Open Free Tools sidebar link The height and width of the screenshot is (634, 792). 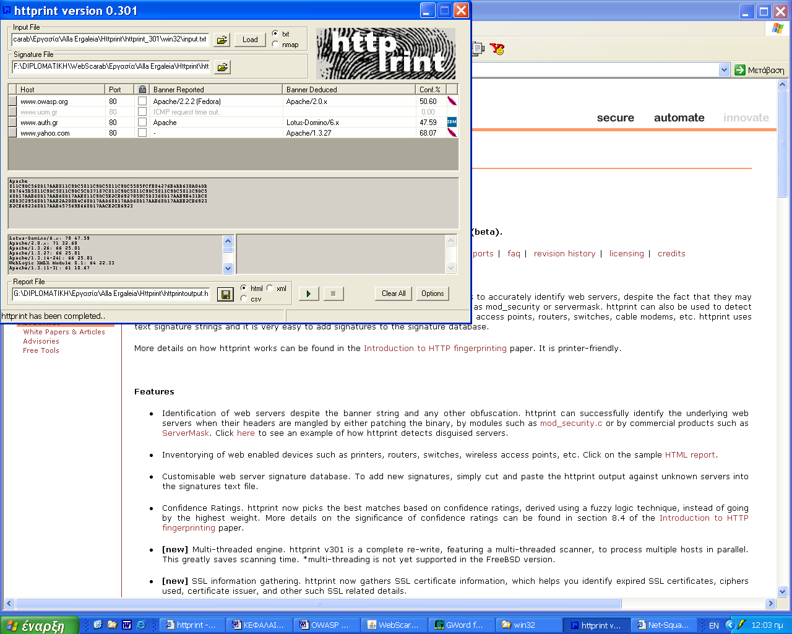41,350
